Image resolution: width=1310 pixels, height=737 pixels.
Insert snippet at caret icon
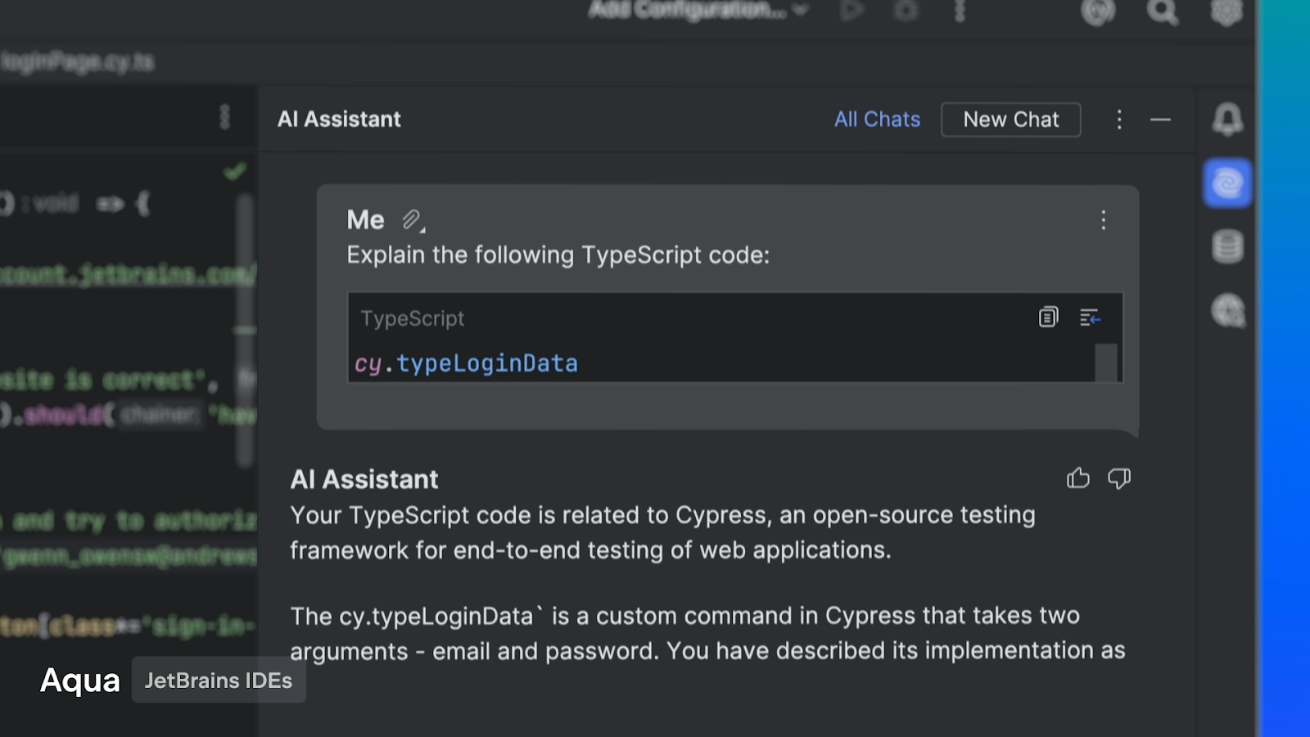point(1089,317)
